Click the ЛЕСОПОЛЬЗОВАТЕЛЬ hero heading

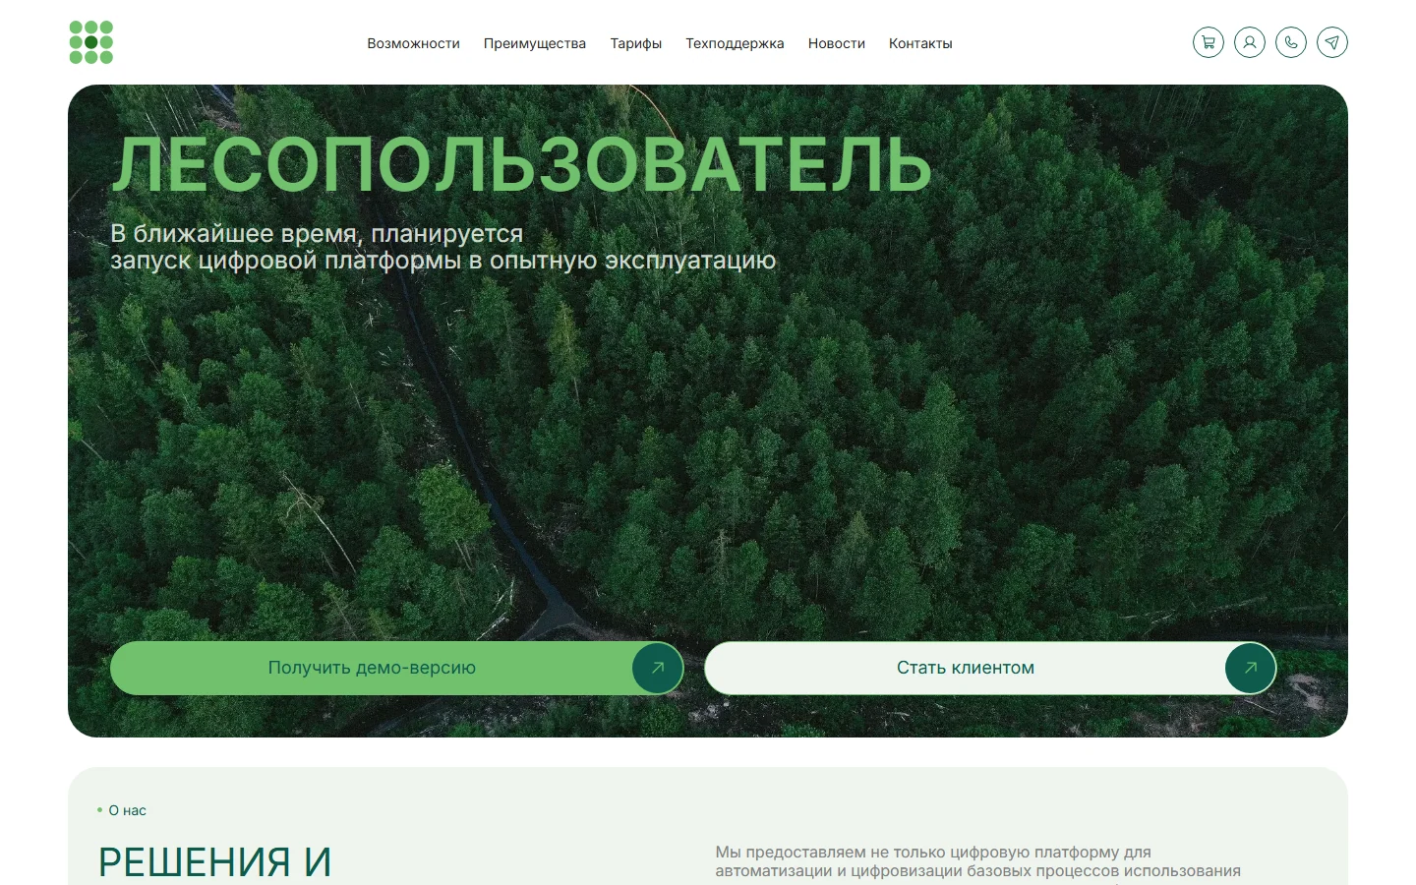(x=521, y=163)
